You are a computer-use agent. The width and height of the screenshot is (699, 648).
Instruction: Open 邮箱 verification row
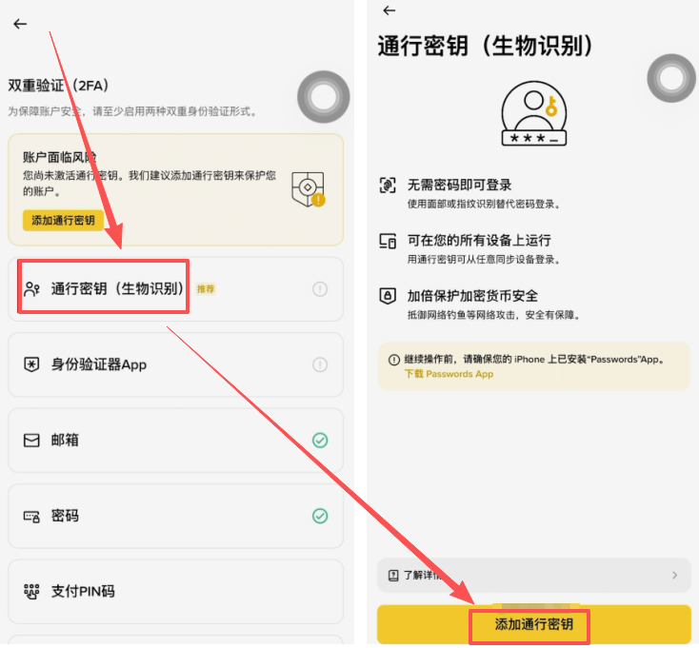tap(175, 441)
